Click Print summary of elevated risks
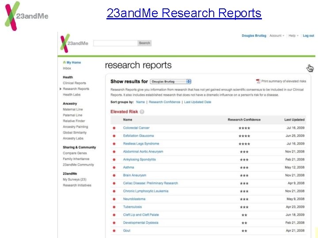 click(284, 81)
